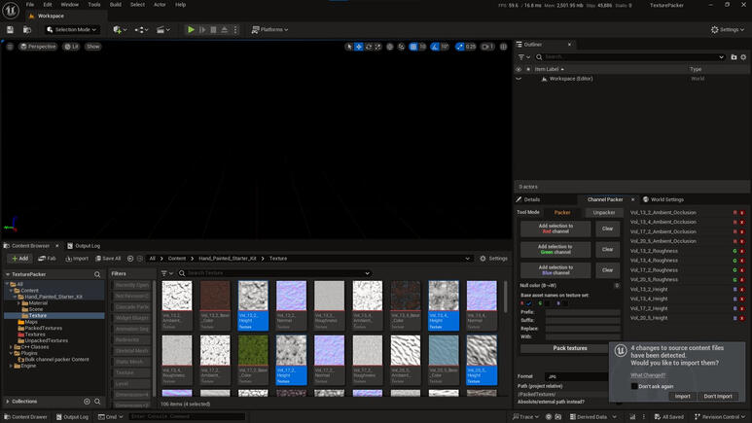
Task: Open the Perspective view mode menu
Action: [x=38, y=47]
